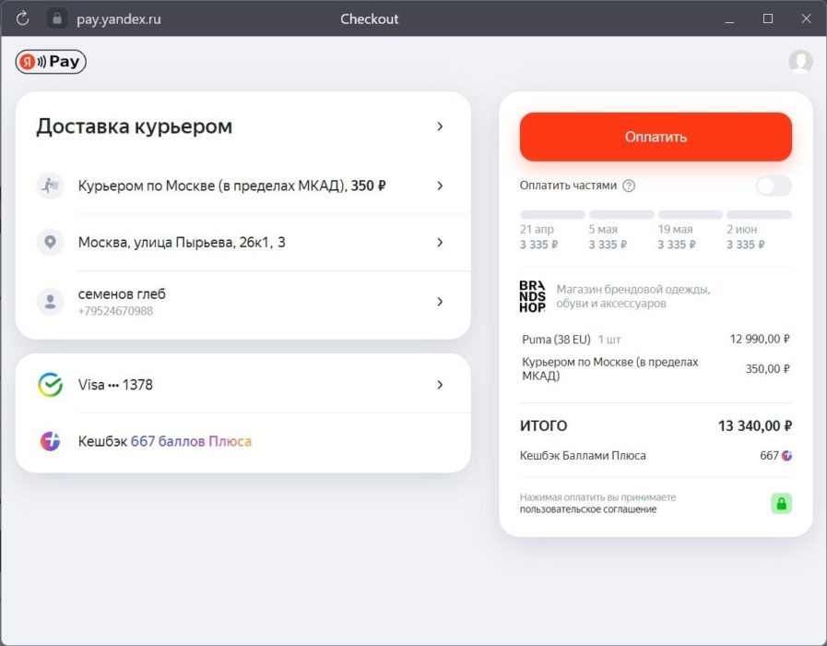
Task: Click the Plus cashback points icon
Action: click(50, 441)
